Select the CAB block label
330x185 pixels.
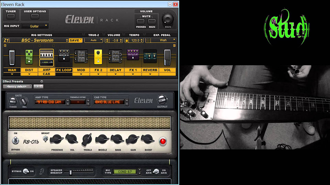click(46, 74)
